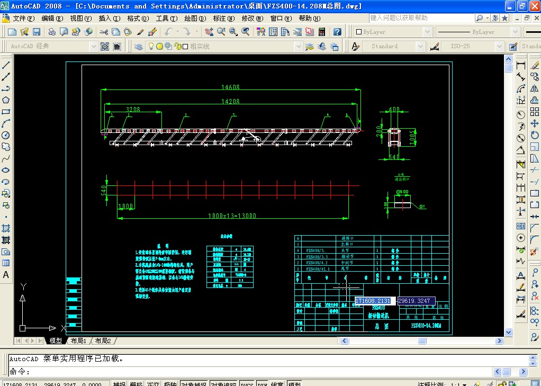Screen dimensions: 541x386
Task: Click the Save icon in toolbar
Action: [x=37, y=32]
